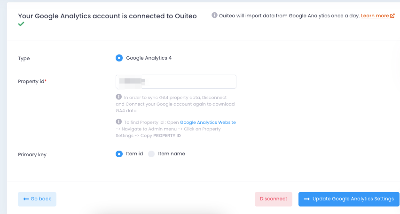
Task: Click the Property id field label
Action: pyautogui.click(x=32, y=82)
